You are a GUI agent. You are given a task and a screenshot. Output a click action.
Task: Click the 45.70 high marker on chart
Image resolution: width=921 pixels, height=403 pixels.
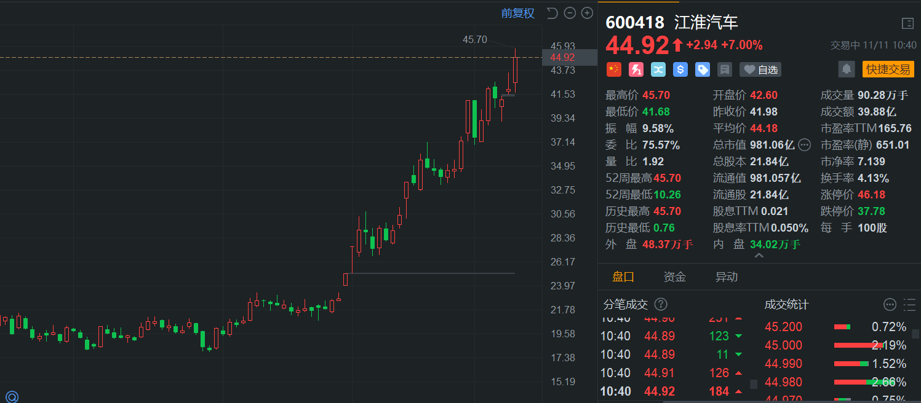coord(474,39)
